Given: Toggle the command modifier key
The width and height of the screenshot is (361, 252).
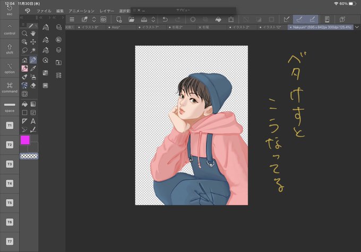Looking at the screenshot, I should (10, 87).
